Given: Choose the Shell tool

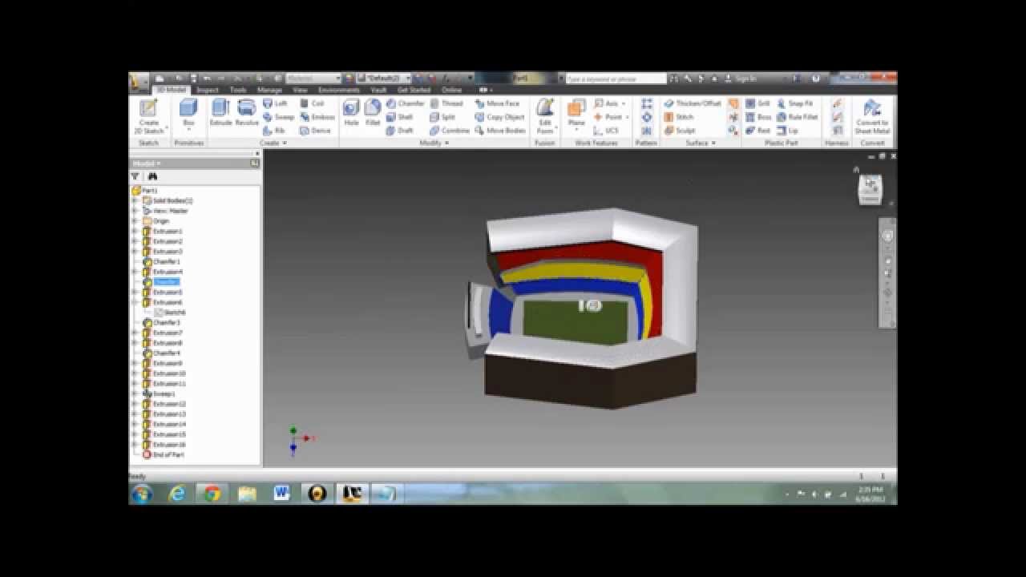Looking at the screenshot, I should point(399,117).
